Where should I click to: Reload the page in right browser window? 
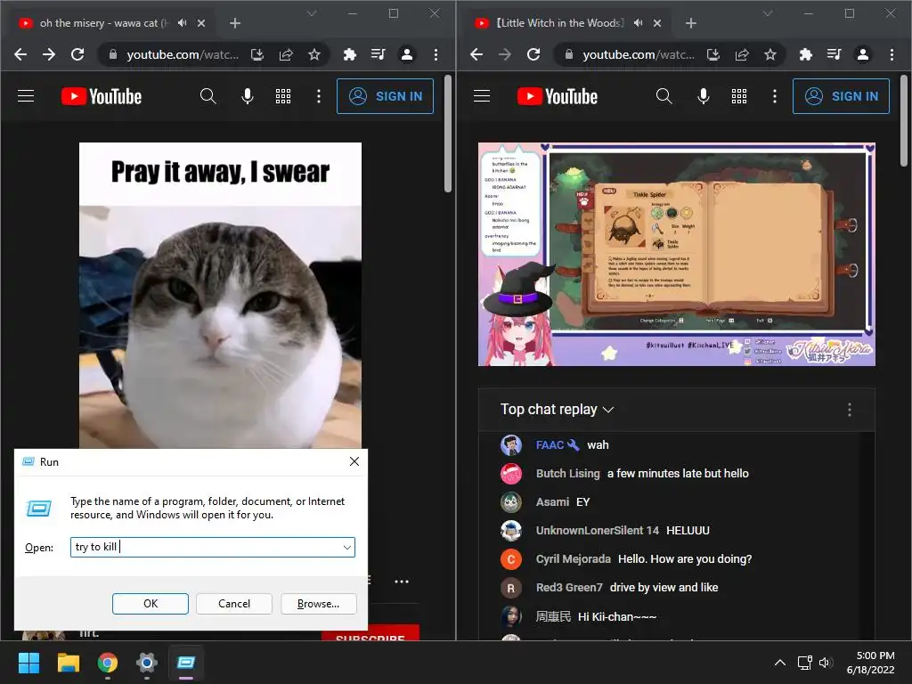(x=533, y=54)
